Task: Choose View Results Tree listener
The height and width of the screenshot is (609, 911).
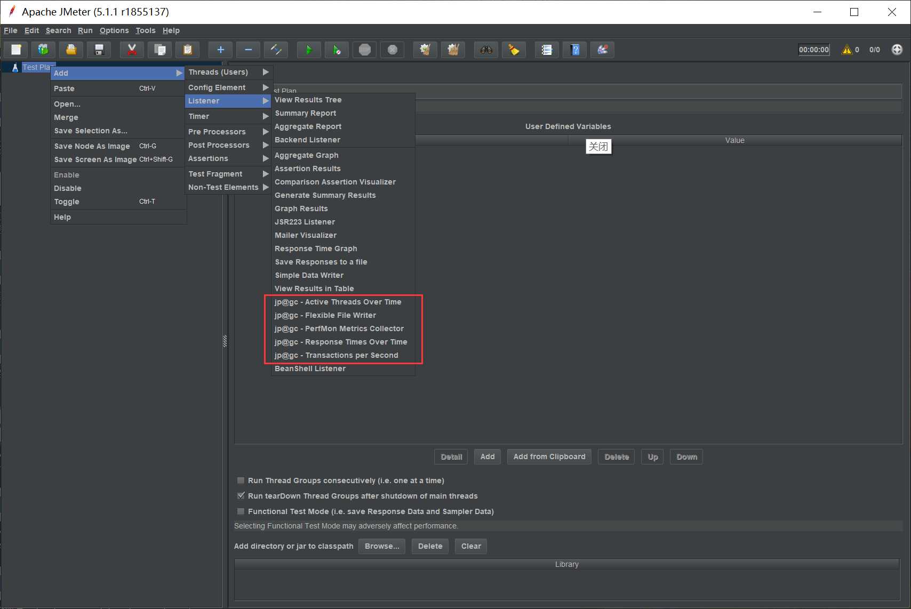Action: [x=343, y=100]
